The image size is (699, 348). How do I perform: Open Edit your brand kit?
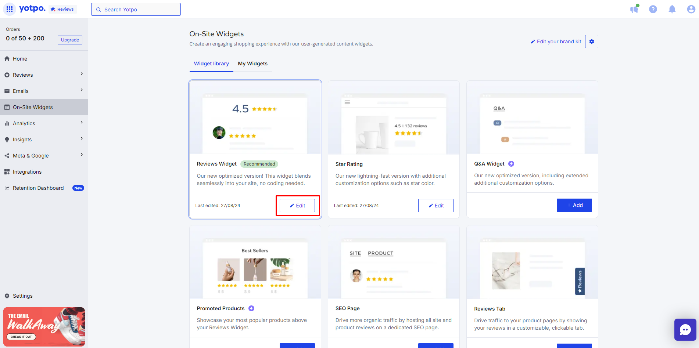[x=556, y=41]
